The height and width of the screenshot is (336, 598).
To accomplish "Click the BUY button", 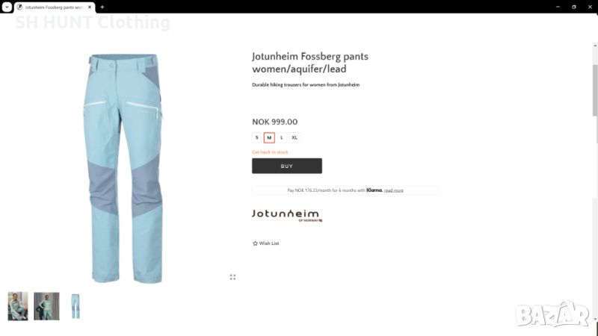I will coord(287,166).
